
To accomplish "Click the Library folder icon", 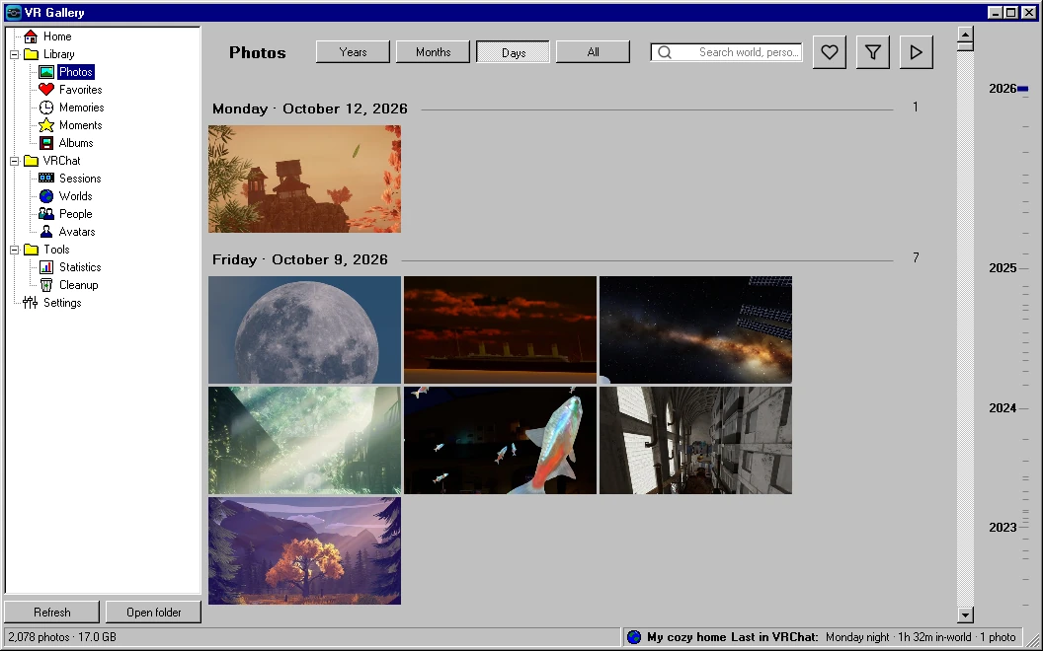I will point(31,54).
